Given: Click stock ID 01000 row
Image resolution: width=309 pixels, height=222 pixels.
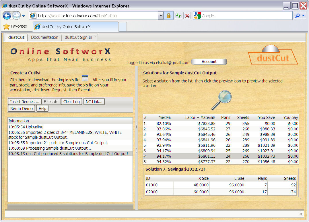Looking at the screenshot, I should (x=221, y=185).
